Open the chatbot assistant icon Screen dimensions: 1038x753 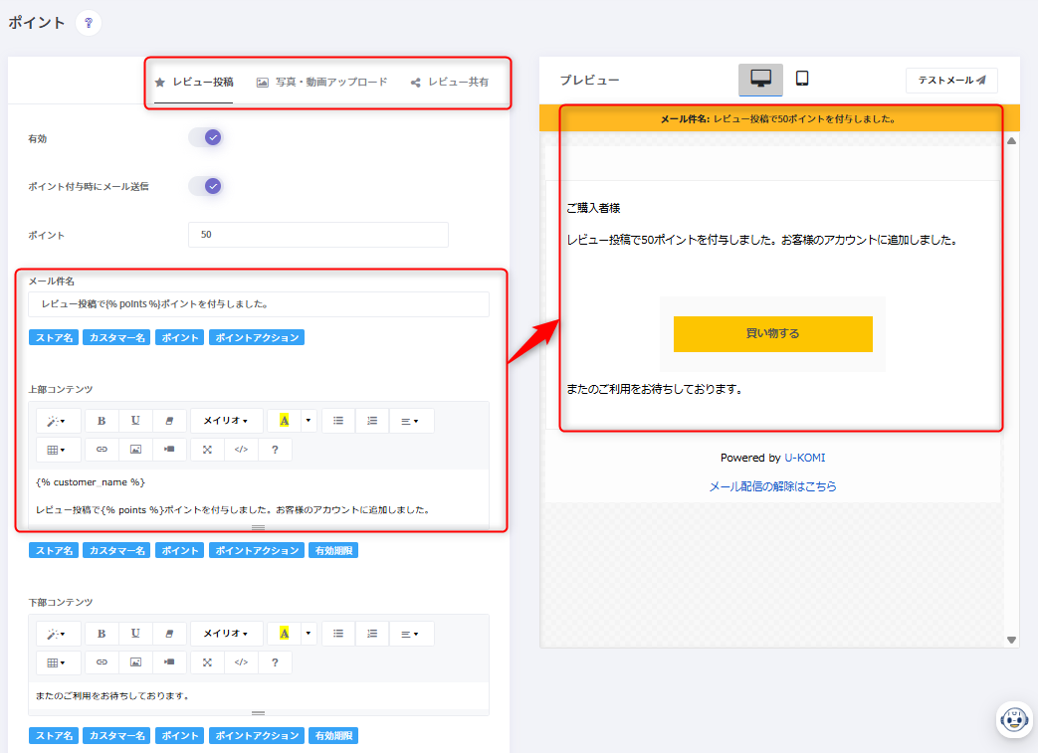[1014, 719]
